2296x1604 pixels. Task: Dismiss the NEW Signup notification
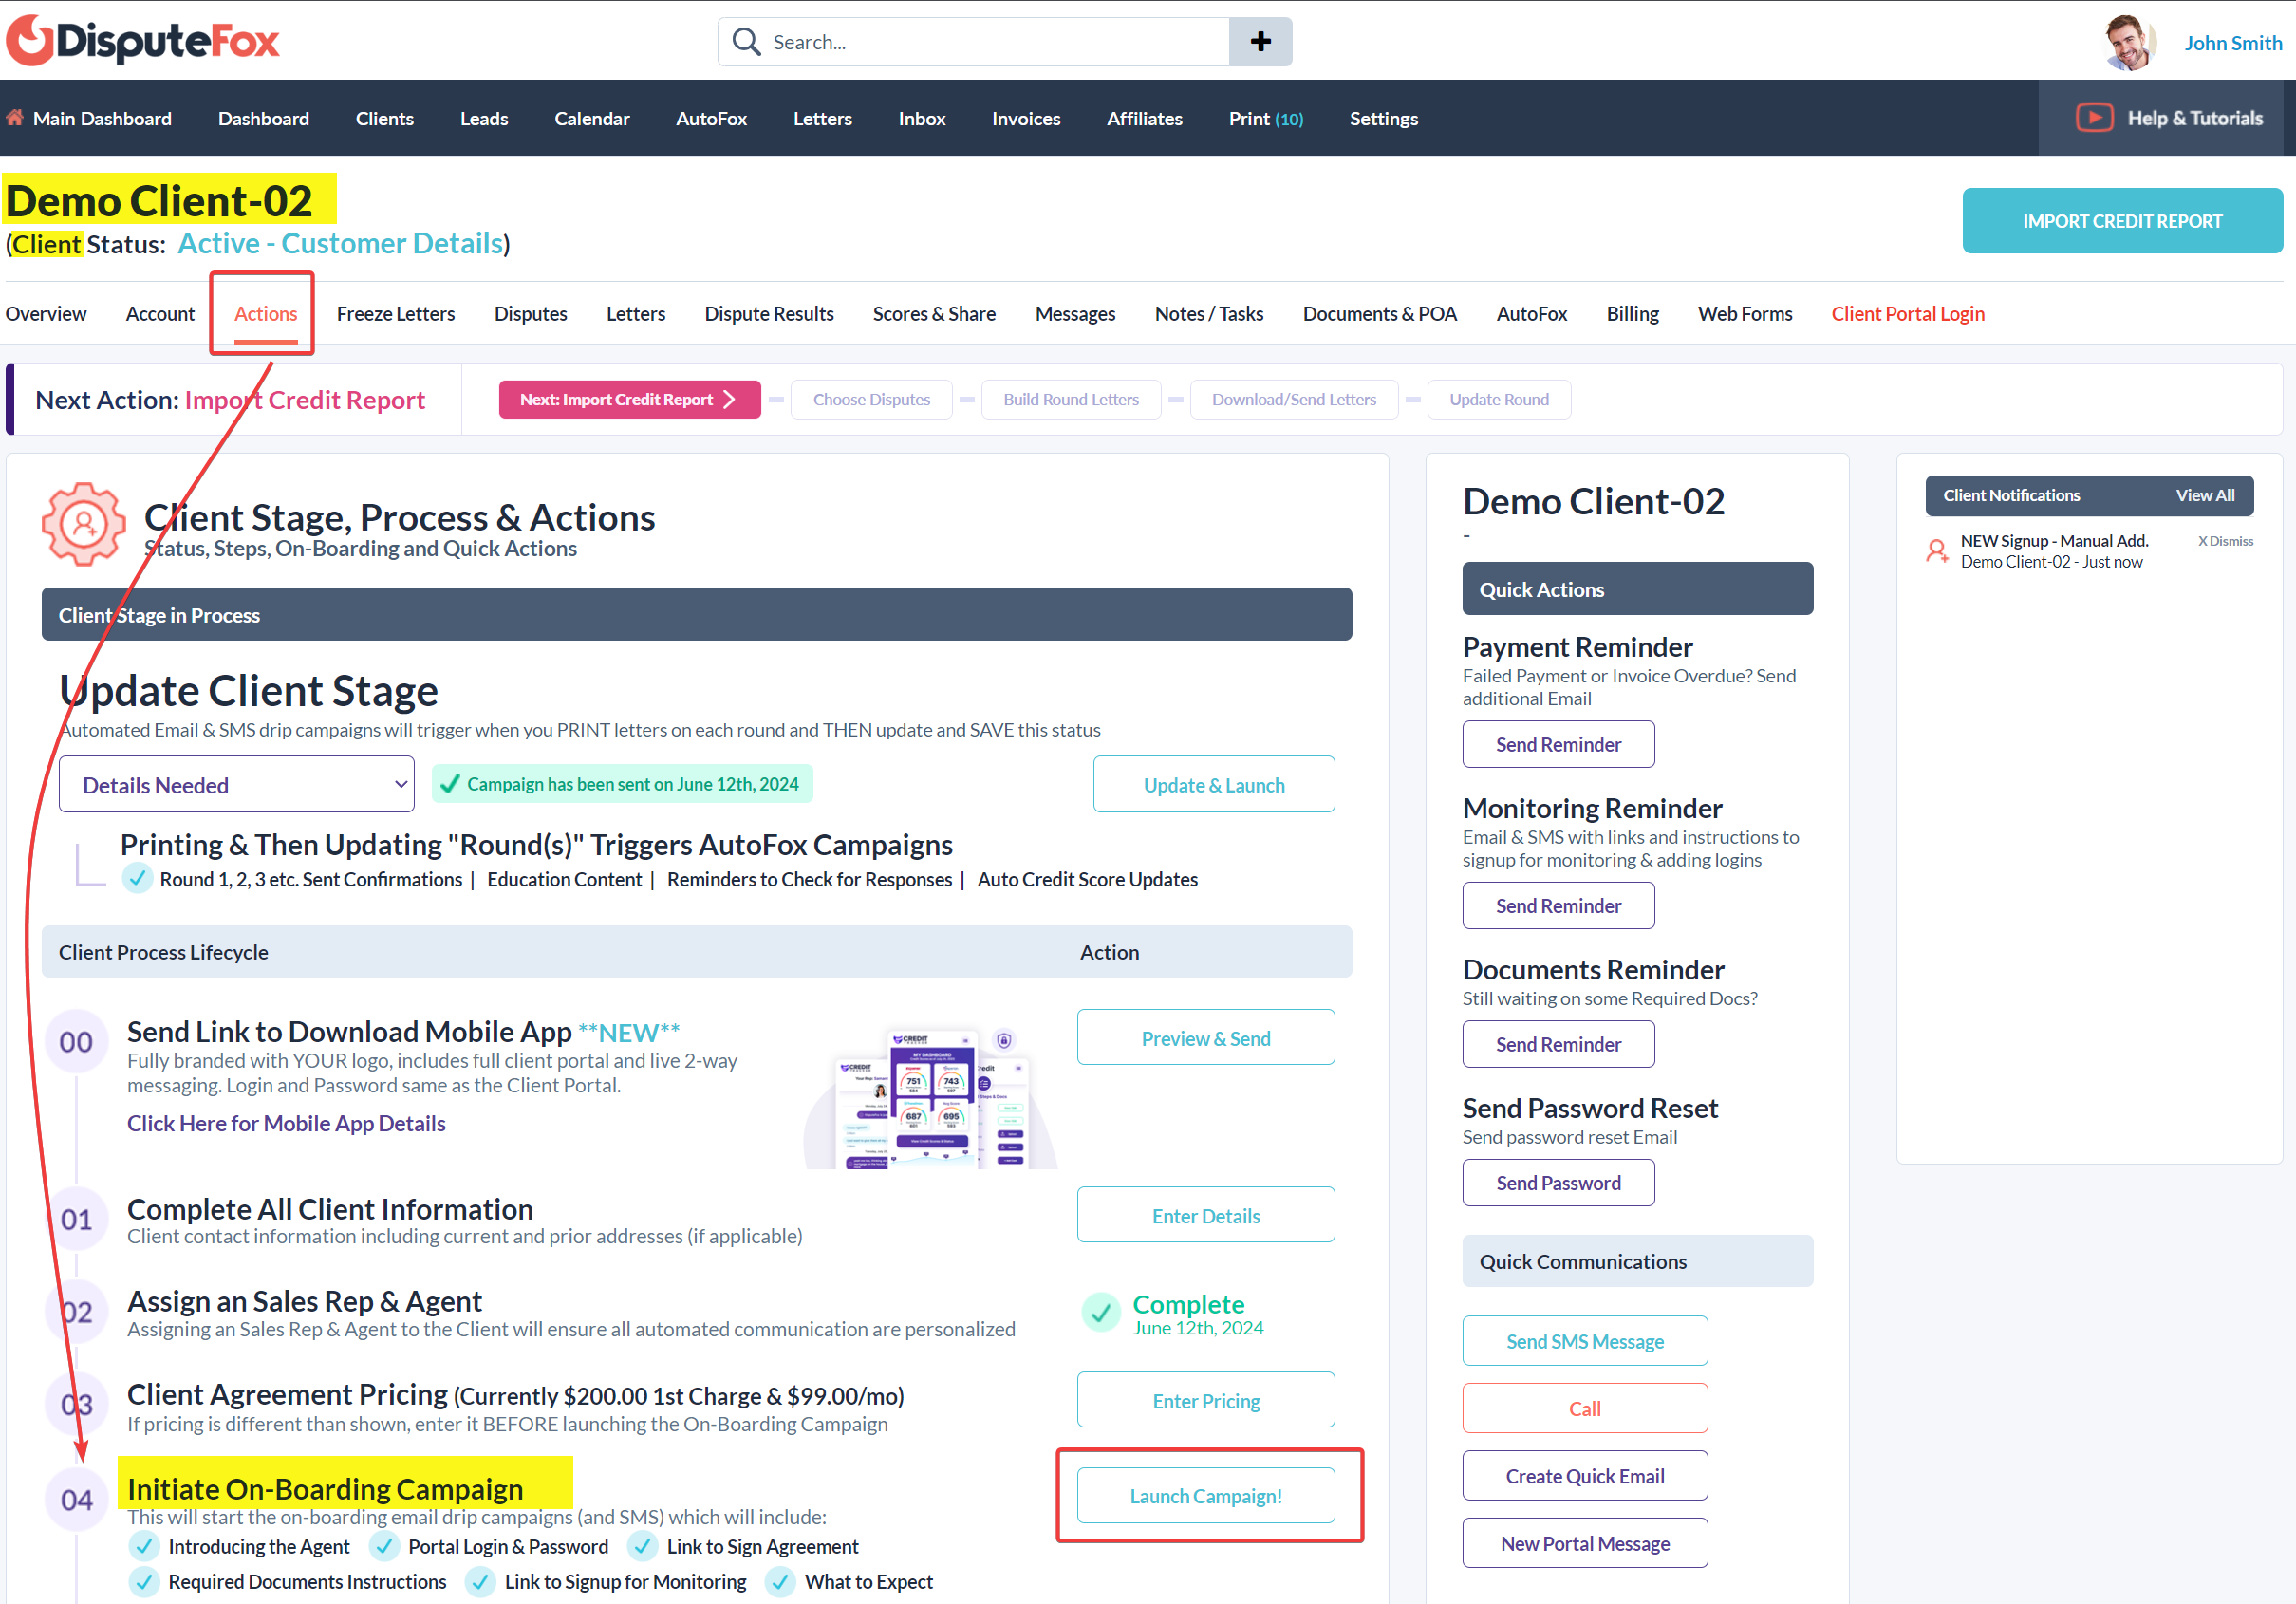pos(2224,541)
